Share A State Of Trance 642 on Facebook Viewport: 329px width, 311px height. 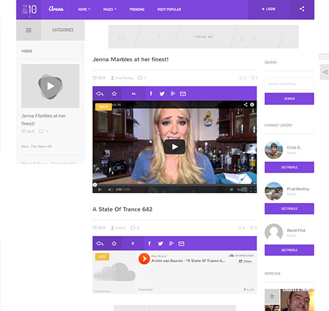tap(149, 244)
